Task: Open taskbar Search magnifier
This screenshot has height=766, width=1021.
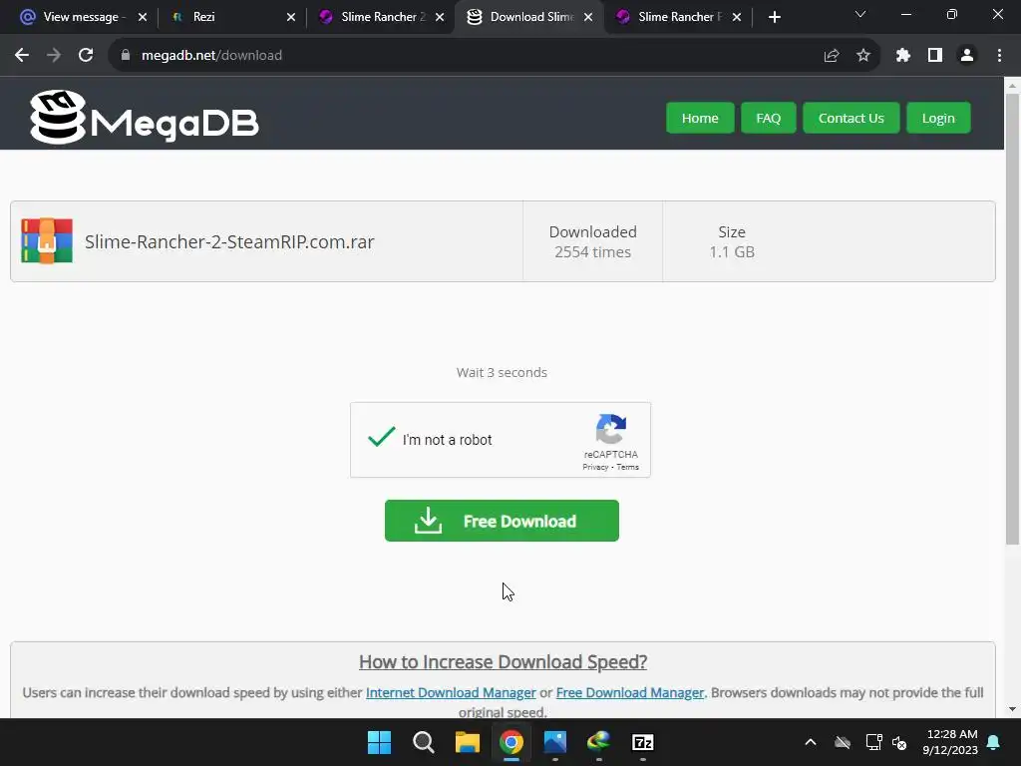Action: tap(423, 742)
